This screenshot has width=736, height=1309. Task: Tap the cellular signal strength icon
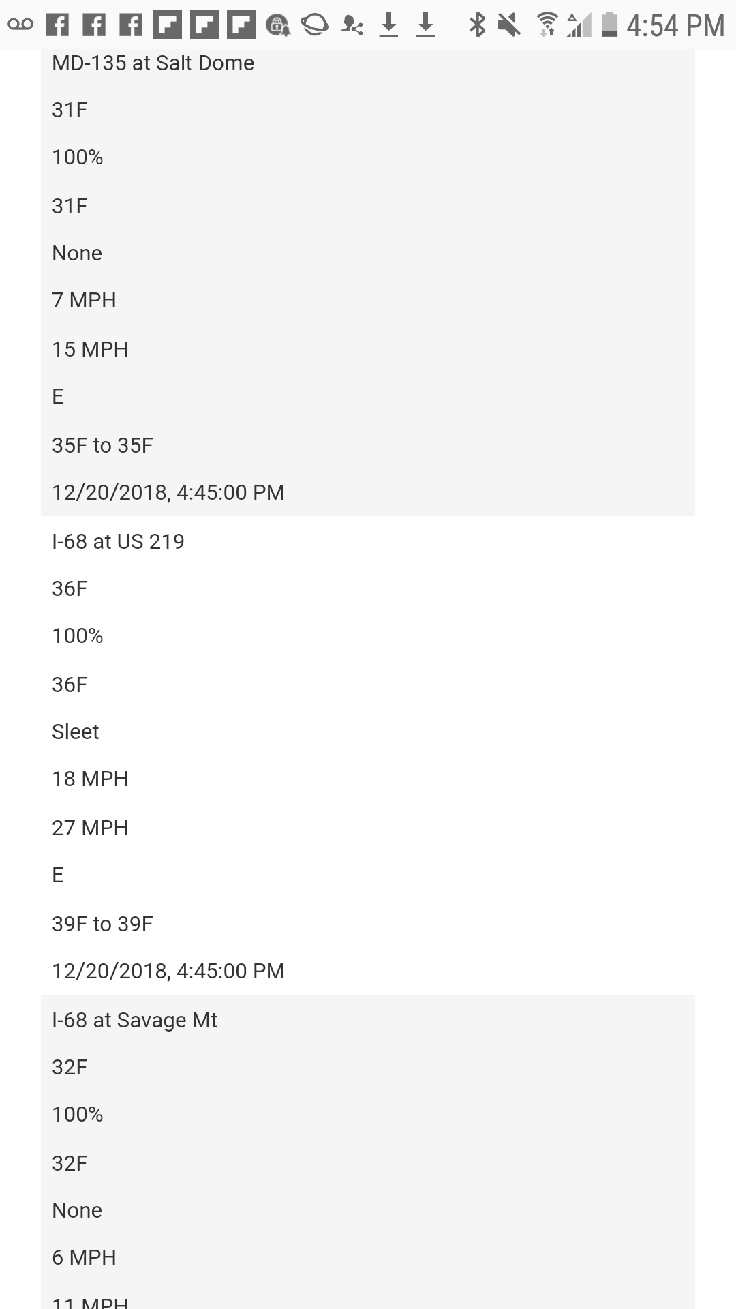click(579, 25)
